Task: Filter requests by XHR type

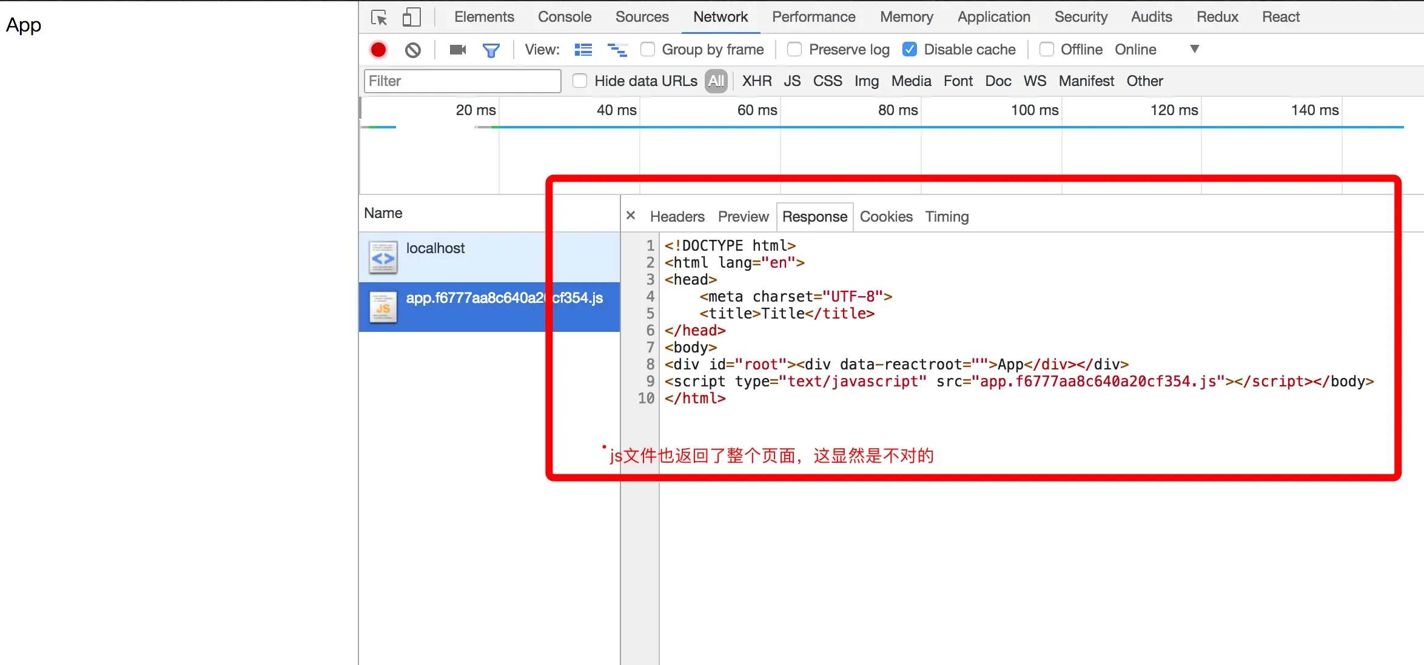Action: tap(756, 81)
